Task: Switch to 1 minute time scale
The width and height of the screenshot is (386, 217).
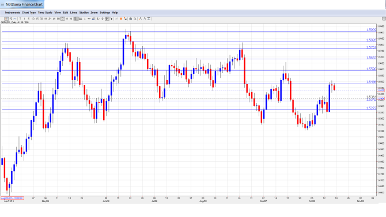Action: [x=24, y=18]
